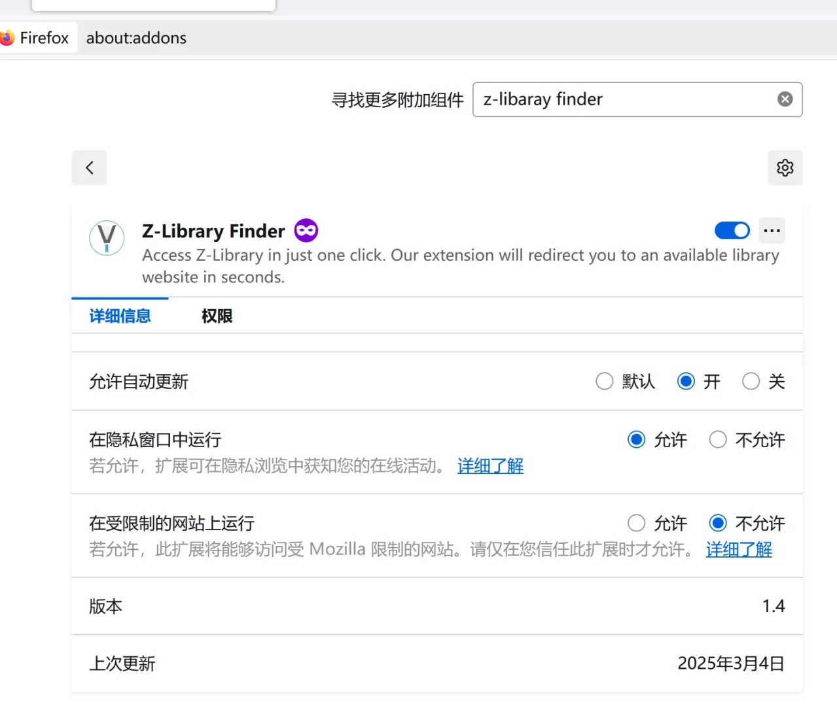Click the Z-Library Finder extension logo
Viewport: 837px width, 706px height.
tap(107, 238)
